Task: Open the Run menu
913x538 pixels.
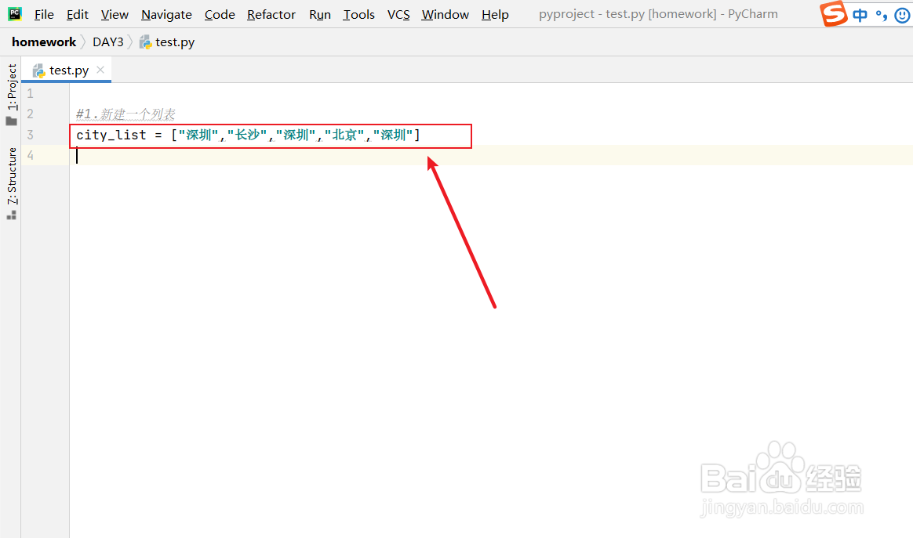Action: (320, 15)
